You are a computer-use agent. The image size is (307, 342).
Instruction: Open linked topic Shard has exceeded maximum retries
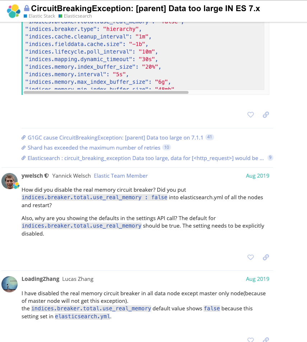pyautogui.click(x=94, y=148)
